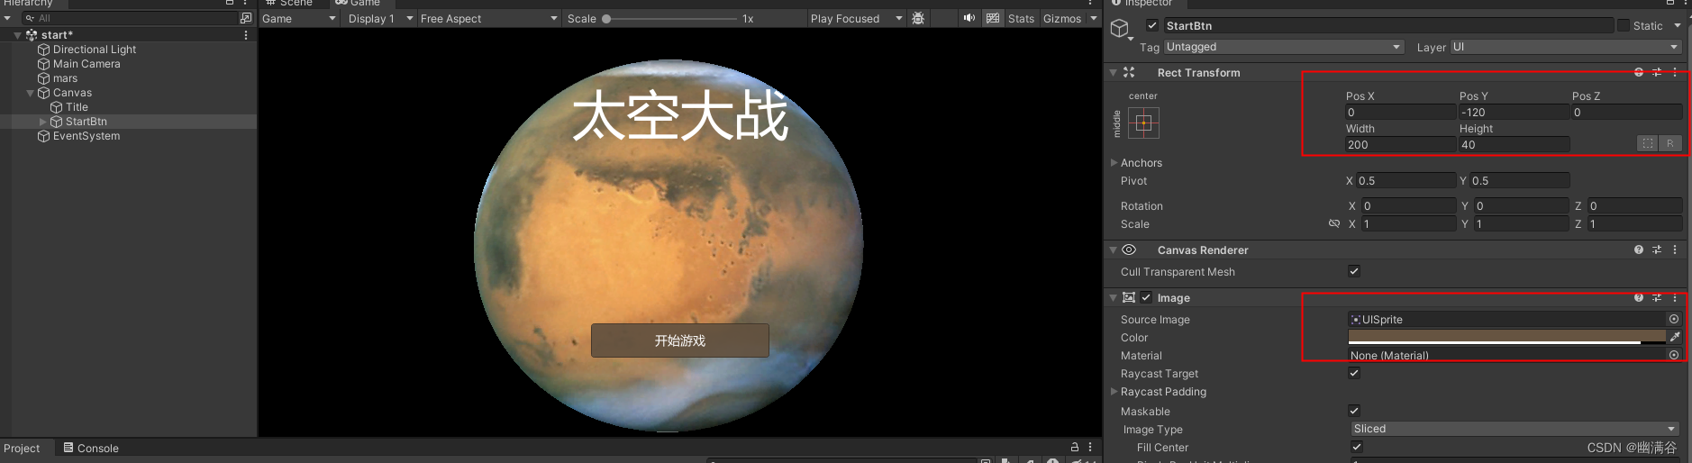
Task: Click the Pos Y field showing -120
Action: click(1514, 112)
